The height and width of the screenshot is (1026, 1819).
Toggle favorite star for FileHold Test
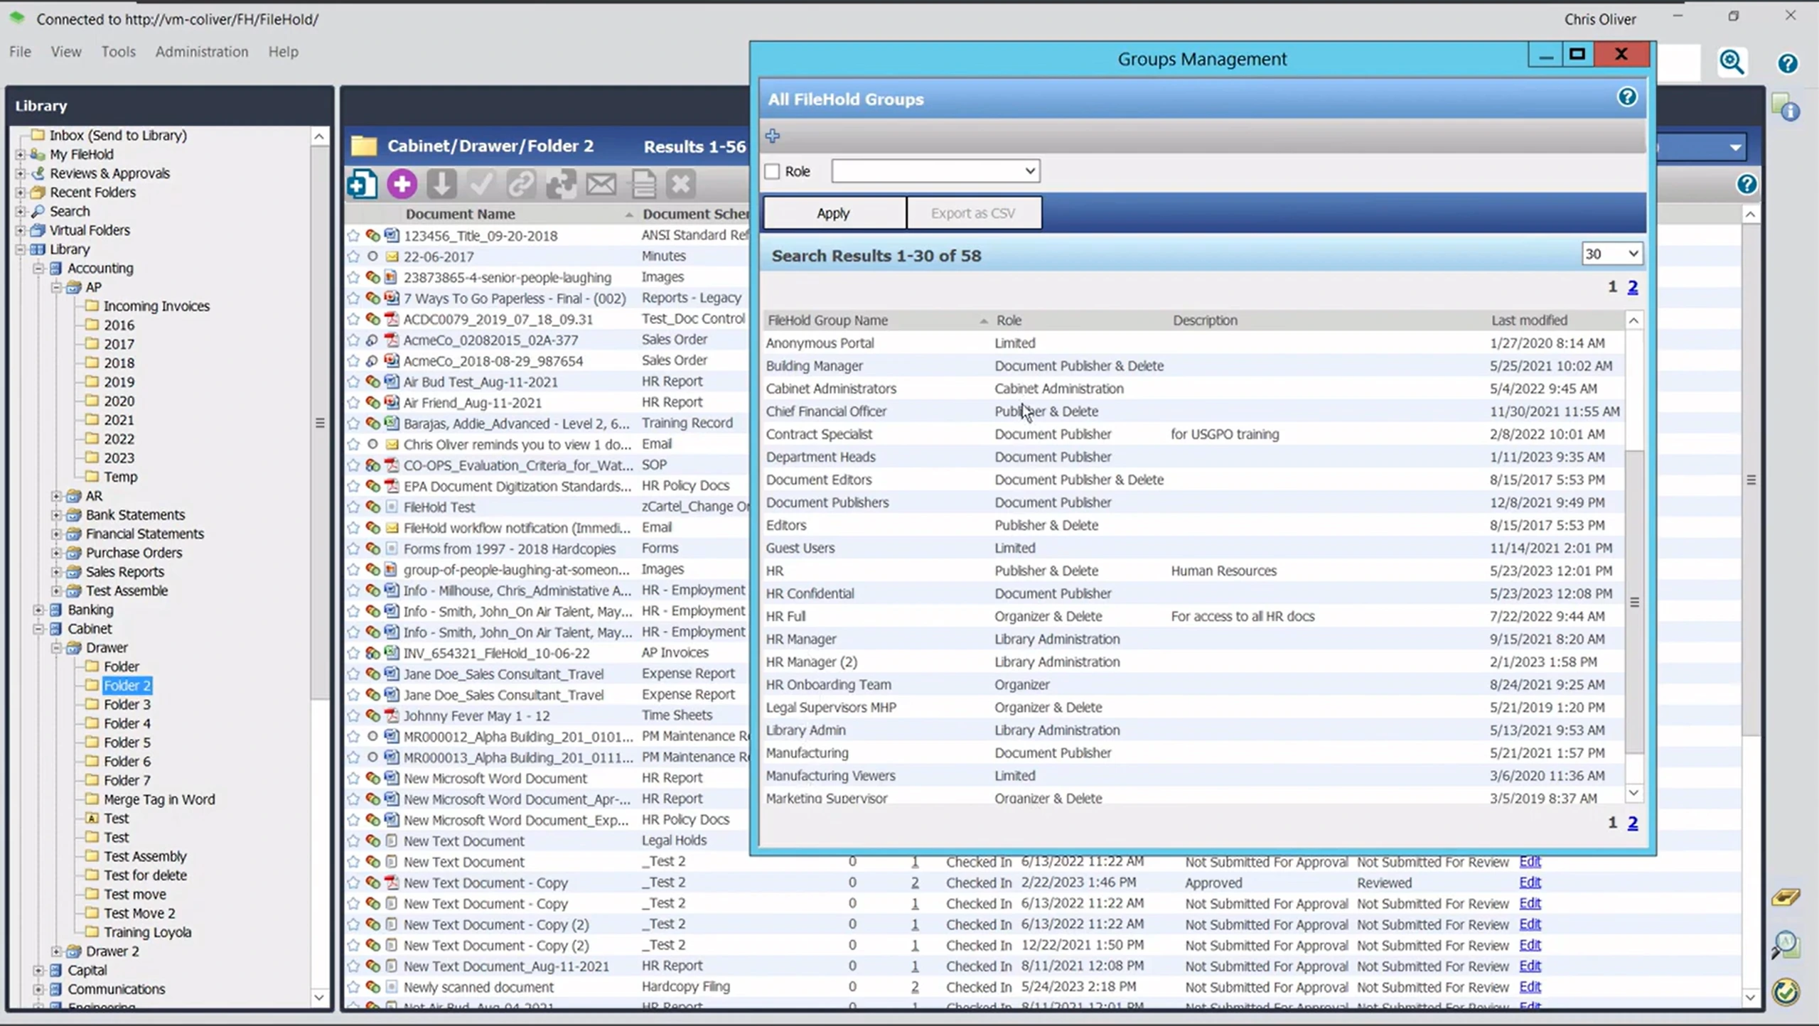pyautogui.click(x=353, y=507)
